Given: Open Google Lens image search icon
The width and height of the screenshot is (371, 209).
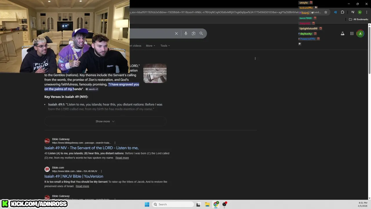Looking at the screenshot, I should 194,33.
